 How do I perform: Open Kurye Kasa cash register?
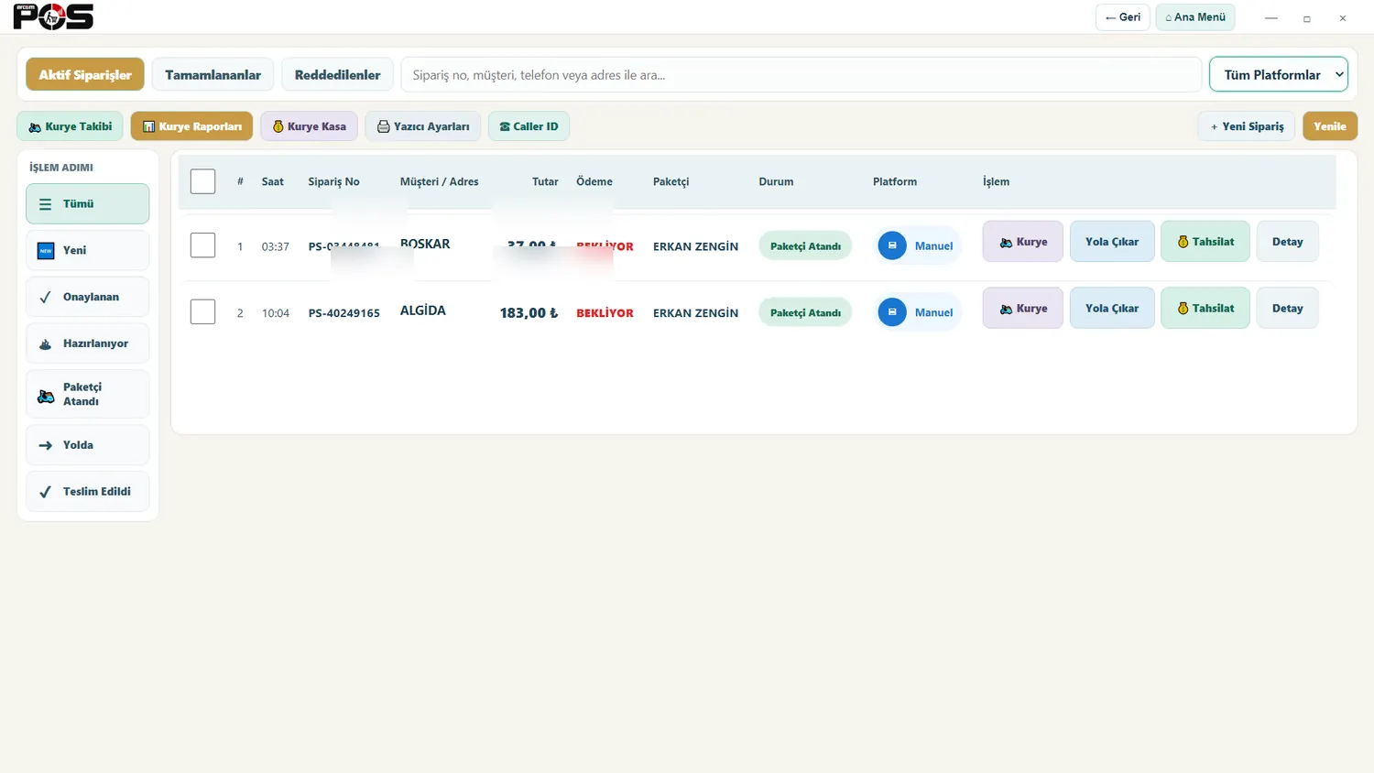[309, 126]
